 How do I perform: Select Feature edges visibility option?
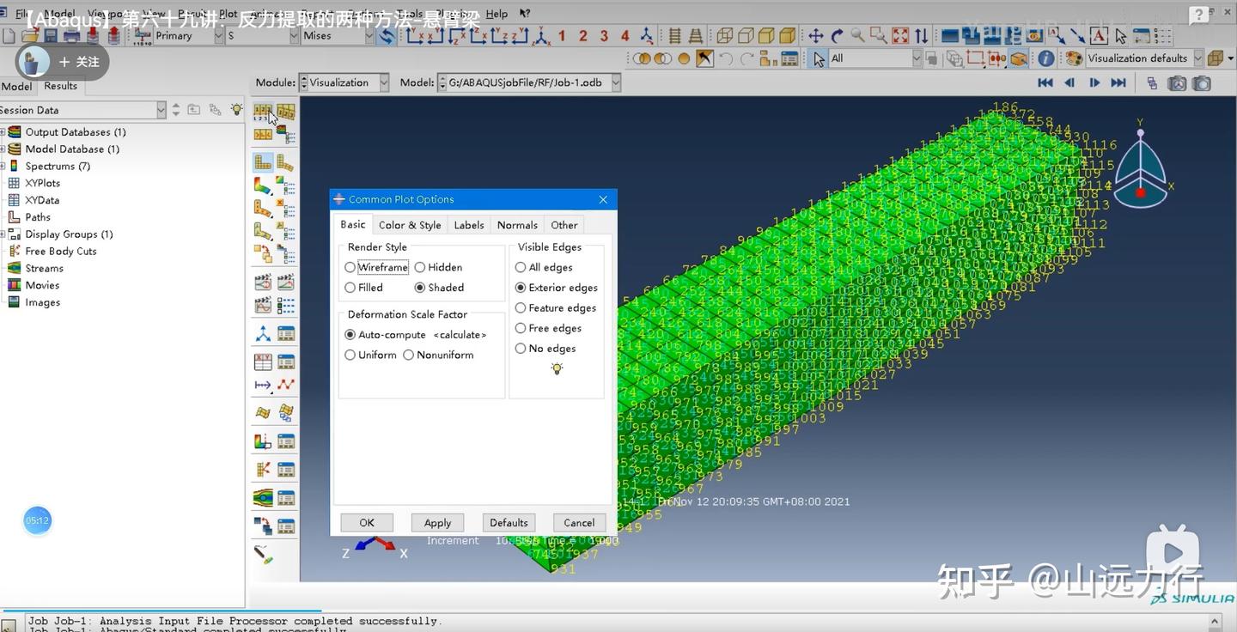point(556,307)
